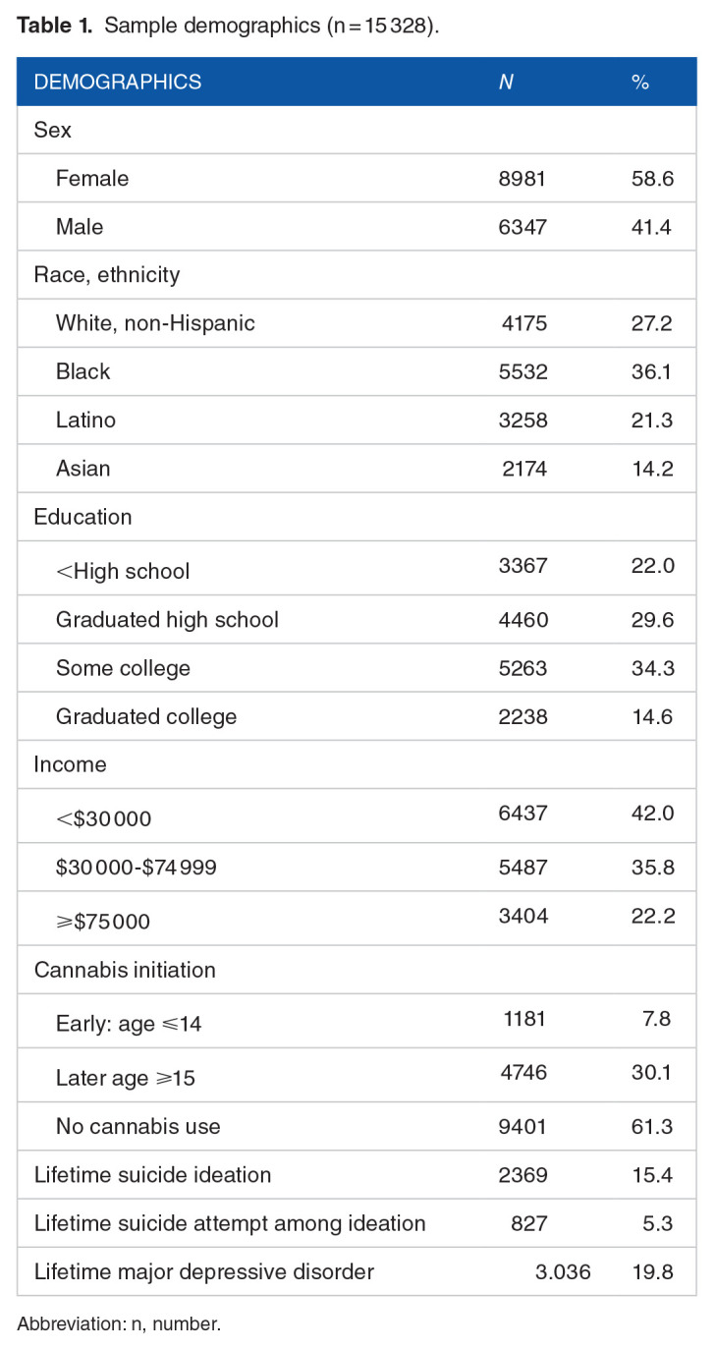
Task: Click the Education section heading
Action: [x=82, y=517]
